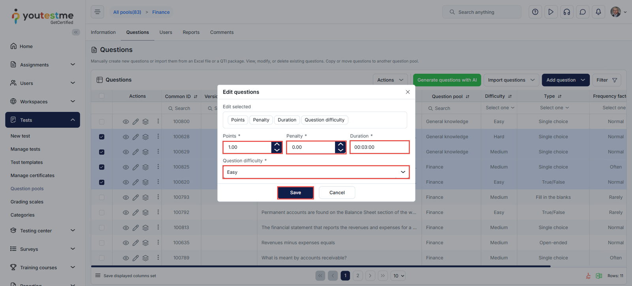The width and height of the screenshot is (632, 286).
Task: Open the notifications bell icon
Action: pos(598,12)
